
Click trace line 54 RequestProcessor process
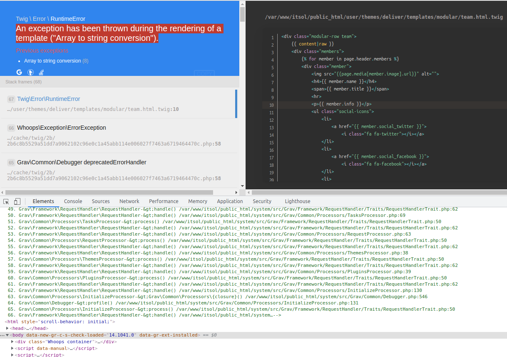point(227,240)
